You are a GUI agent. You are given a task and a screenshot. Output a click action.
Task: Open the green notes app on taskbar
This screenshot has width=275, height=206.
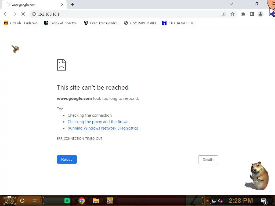click(67, 201)
